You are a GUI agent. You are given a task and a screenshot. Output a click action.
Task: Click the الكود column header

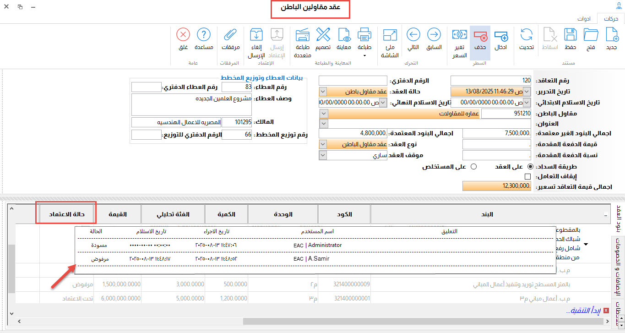coord(344,214)
